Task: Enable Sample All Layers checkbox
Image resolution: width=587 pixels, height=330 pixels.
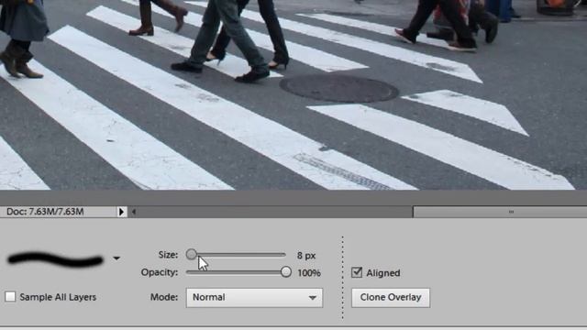Action: 10,297
